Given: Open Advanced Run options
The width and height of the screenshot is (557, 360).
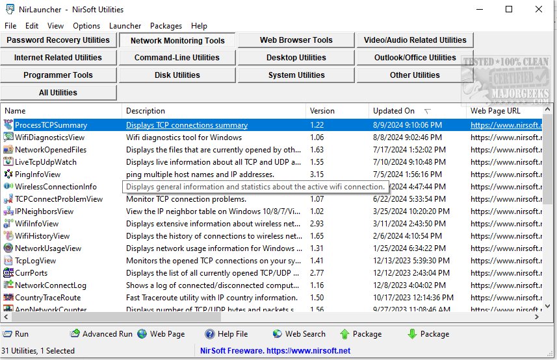Looking at the screenshot, I should pyautogui.click(x=101, y=334).
